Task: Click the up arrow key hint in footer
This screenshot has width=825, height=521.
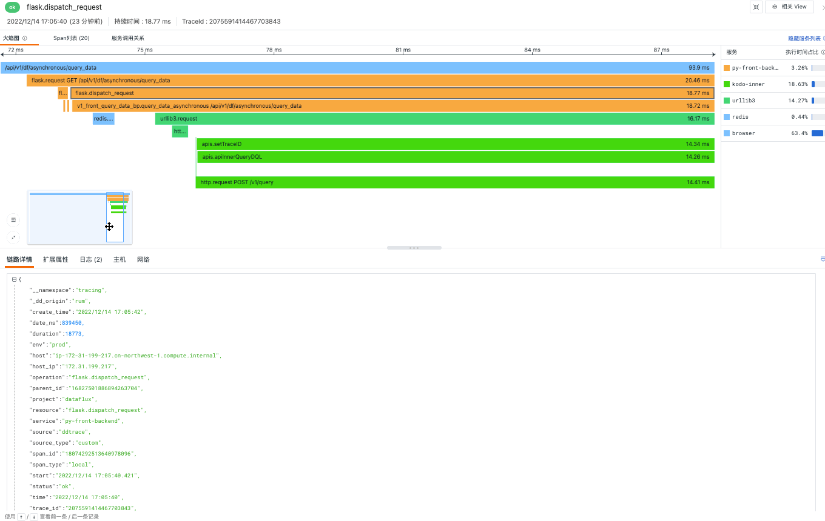Action: click(x=21, y=517)
